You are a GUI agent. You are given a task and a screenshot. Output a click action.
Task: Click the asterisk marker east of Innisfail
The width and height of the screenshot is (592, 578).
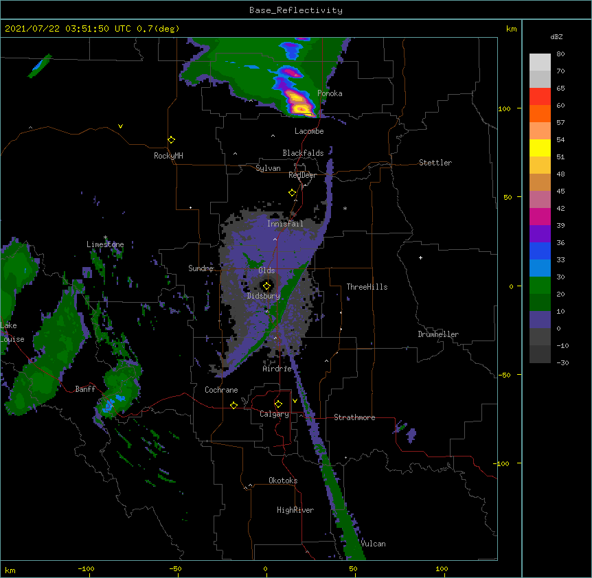pyautogui.click(x=345, y=209)
